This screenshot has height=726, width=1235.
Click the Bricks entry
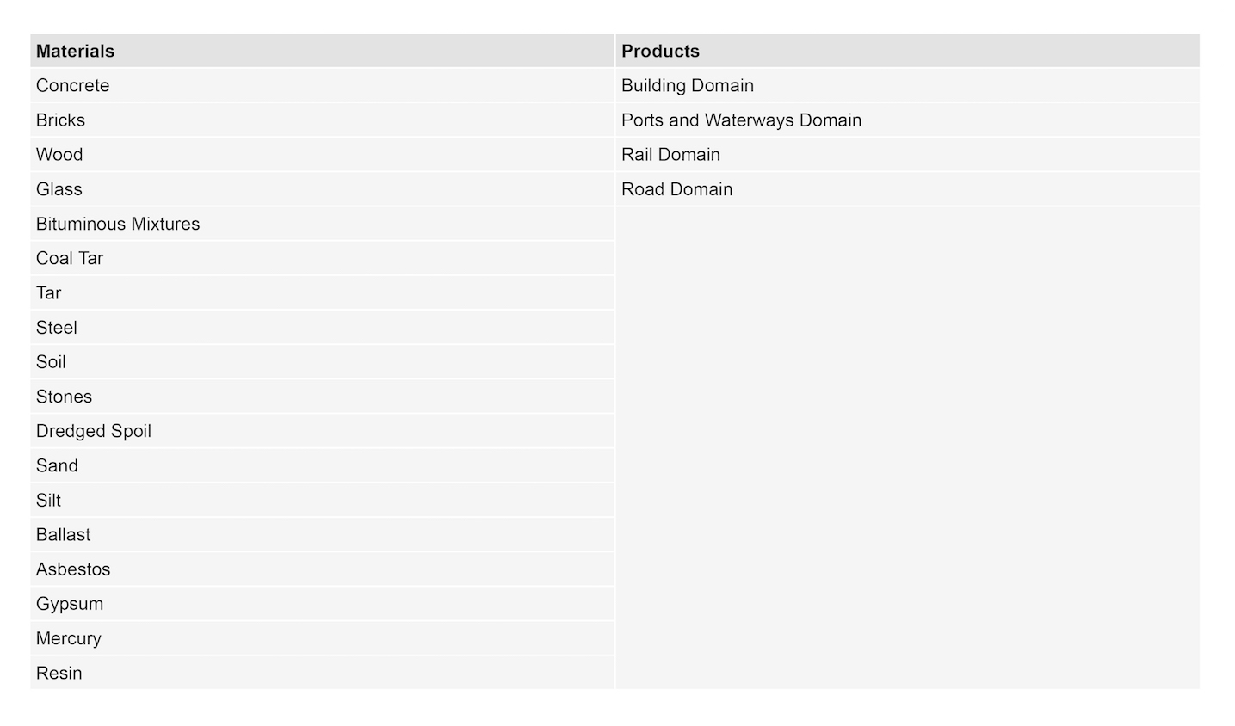coord(61,120)
